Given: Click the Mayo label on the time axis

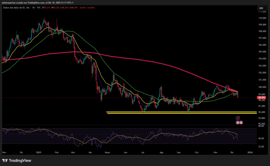Looking at the screenshot, I should [108, 152].
